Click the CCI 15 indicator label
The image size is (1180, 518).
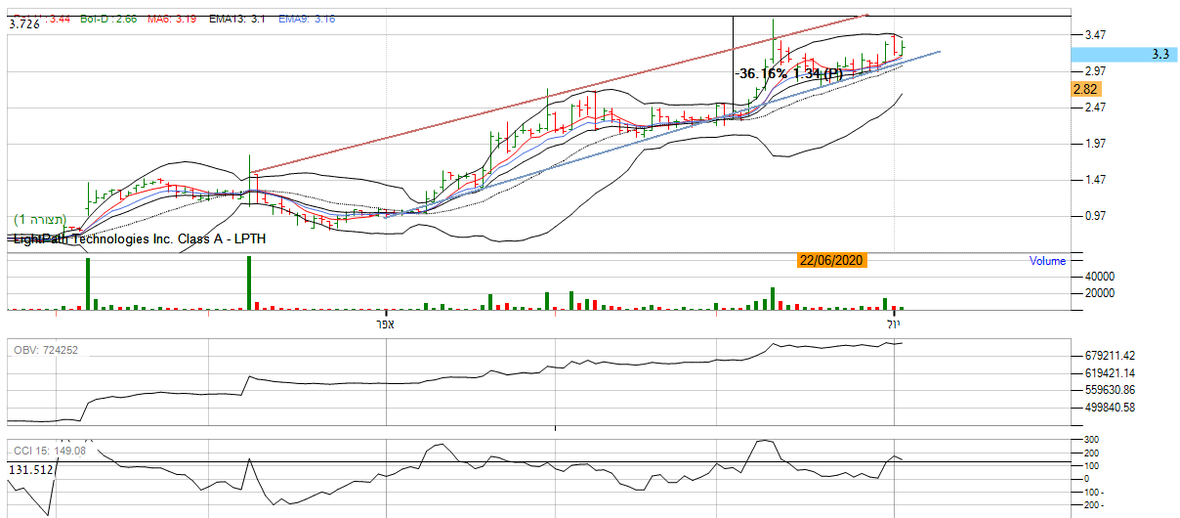pos(49,451)
